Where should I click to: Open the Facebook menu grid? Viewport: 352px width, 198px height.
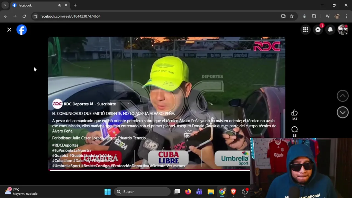306,30
